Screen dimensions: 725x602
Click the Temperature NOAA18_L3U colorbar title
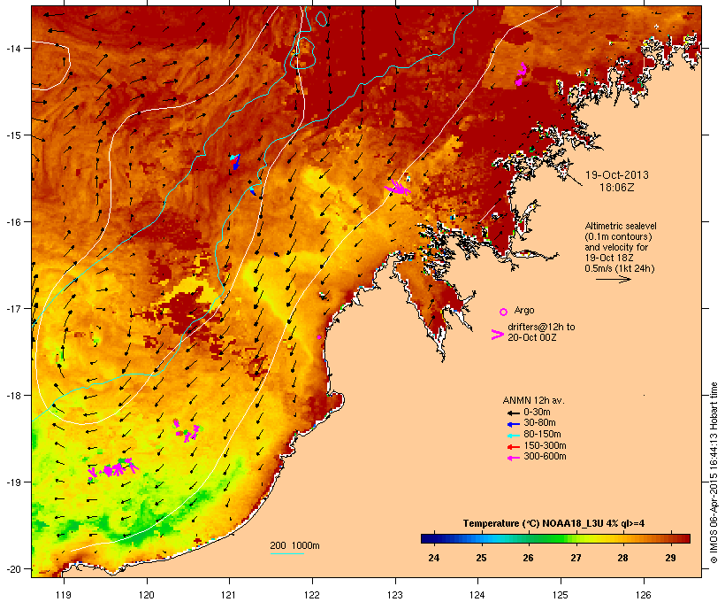(x=554, y=524)
